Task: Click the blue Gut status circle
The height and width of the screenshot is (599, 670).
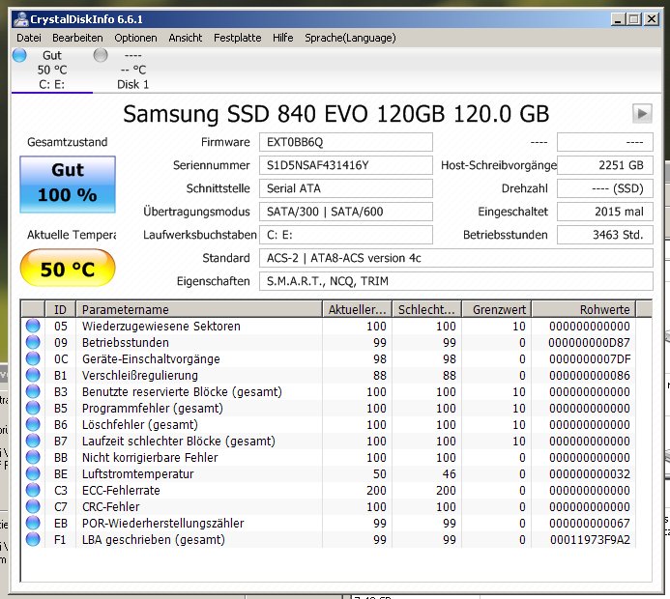Action: (x=19, y=55)
